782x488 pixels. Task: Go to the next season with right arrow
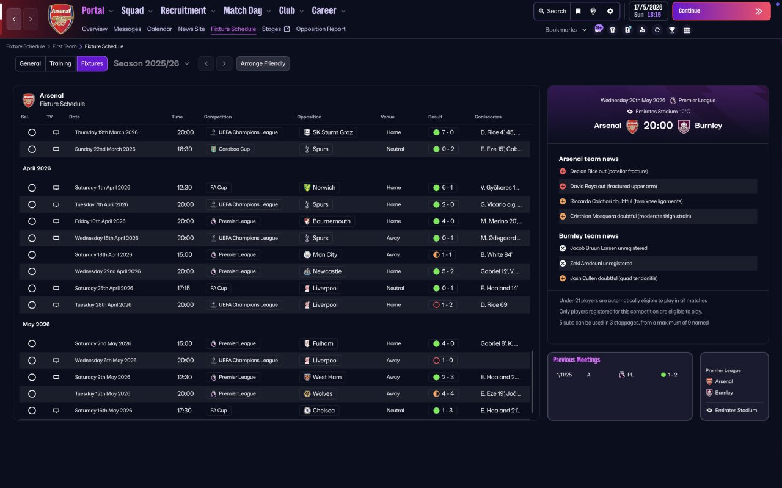(224, 63)
